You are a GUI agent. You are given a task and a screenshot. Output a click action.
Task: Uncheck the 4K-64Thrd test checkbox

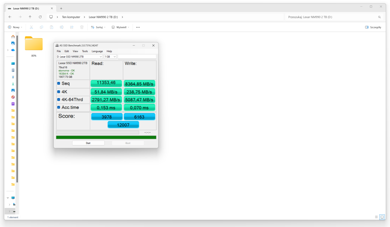[x=59, y=100]
